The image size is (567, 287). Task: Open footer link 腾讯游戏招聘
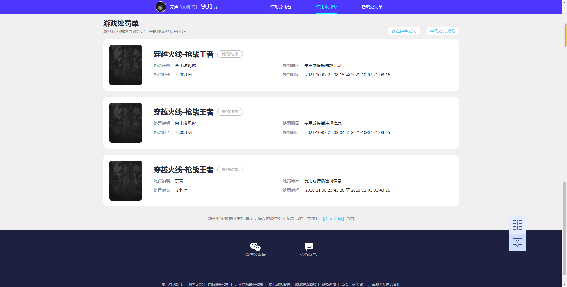pyautogui.click(x=279, y=284)
